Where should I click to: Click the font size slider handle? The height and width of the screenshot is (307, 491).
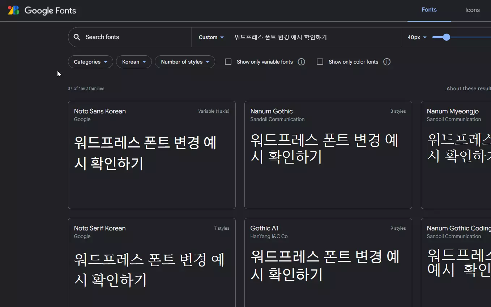click(x=447, y=37)
